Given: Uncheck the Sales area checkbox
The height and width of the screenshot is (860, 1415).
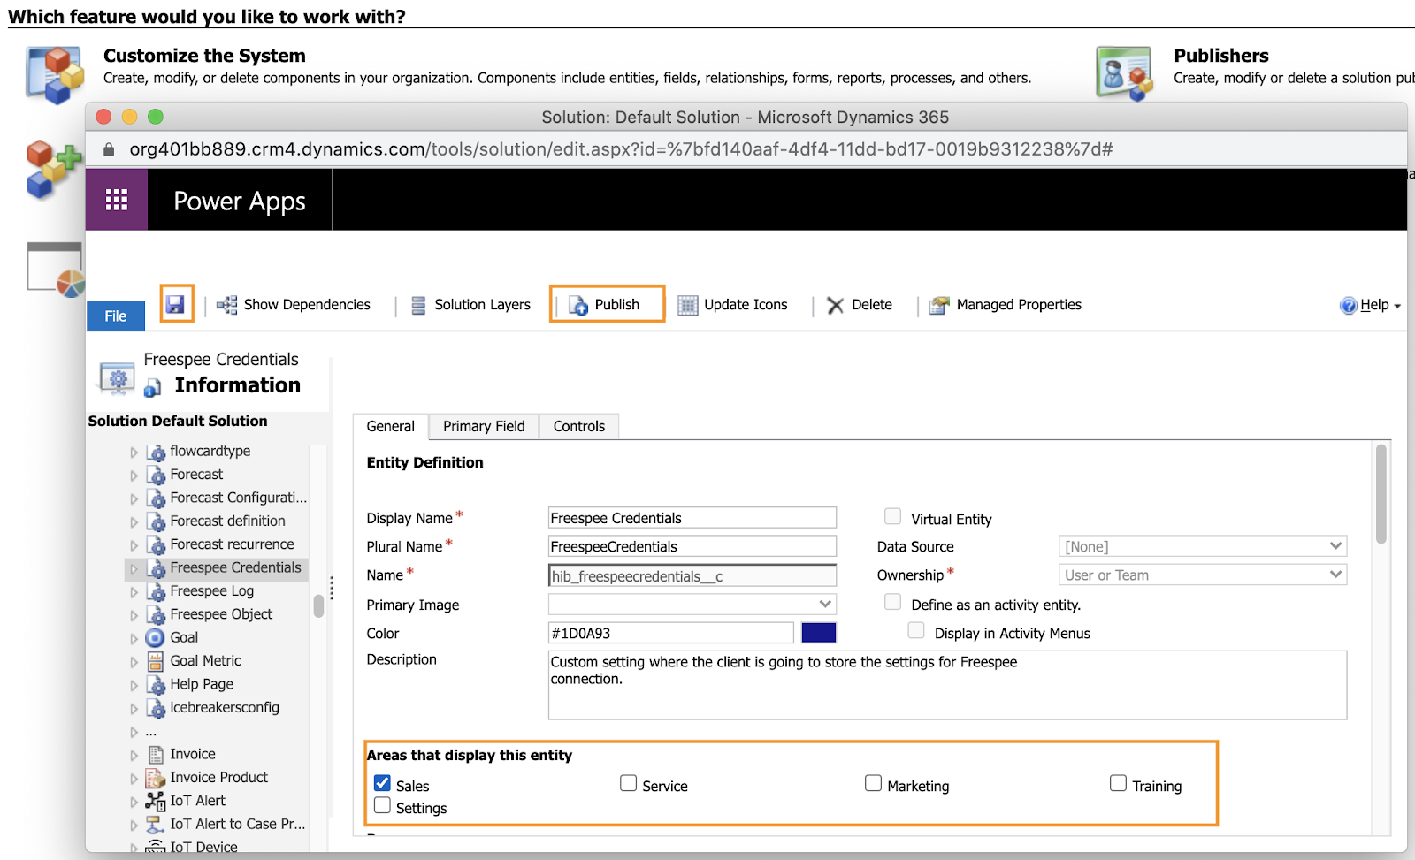Looking at the screenshot, I should click(382, 783).
